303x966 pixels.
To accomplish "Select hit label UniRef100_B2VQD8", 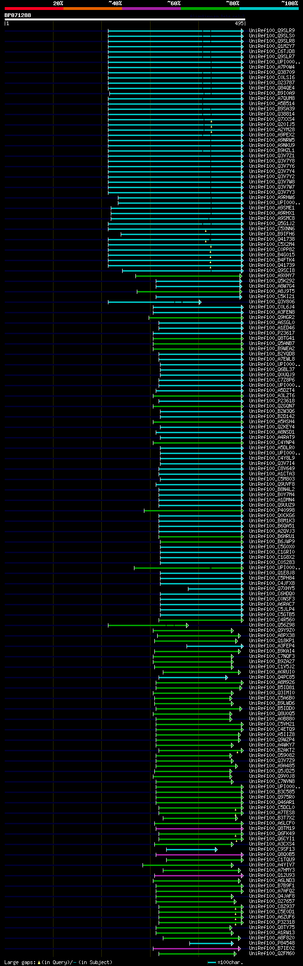I will (x=272, y=354).
